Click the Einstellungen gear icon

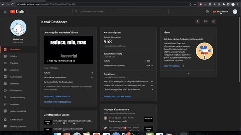(5, 120)
